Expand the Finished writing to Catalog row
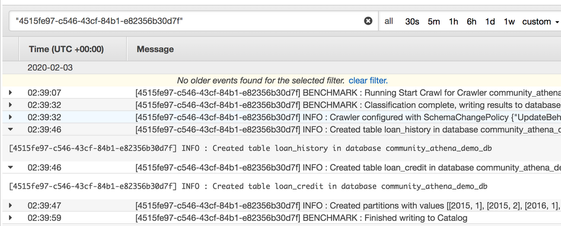The width and height of the screenshot is (561, 226). (10, 218)
